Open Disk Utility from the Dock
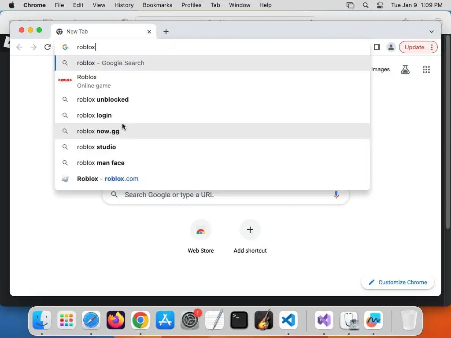Screen dimensions: 451x338 [x=349, y=320]
